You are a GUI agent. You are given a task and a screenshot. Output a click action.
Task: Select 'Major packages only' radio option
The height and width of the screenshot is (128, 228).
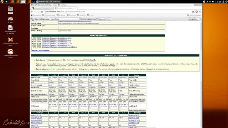click(x=47, y=60)
